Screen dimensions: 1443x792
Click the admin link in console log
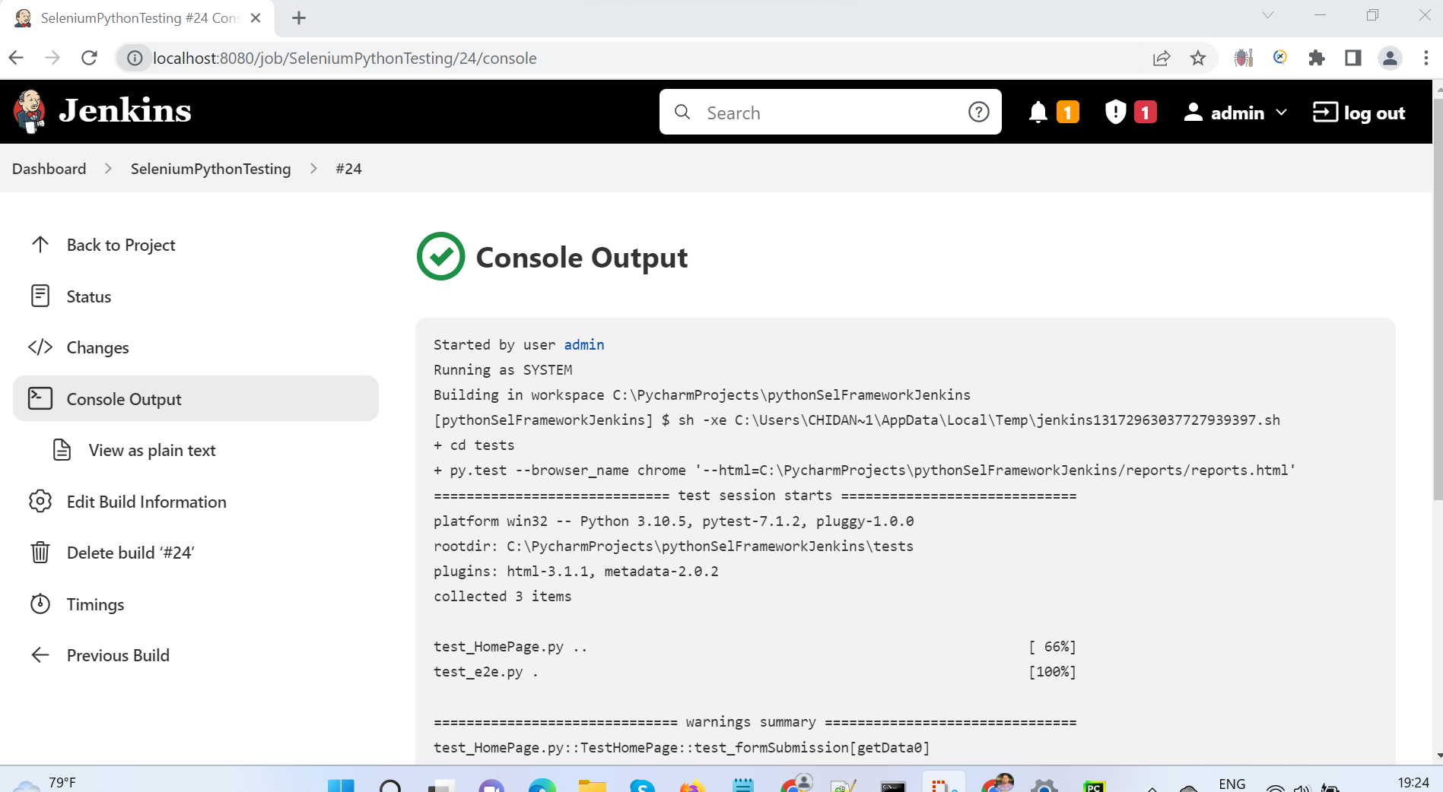[x=583, y=344]
